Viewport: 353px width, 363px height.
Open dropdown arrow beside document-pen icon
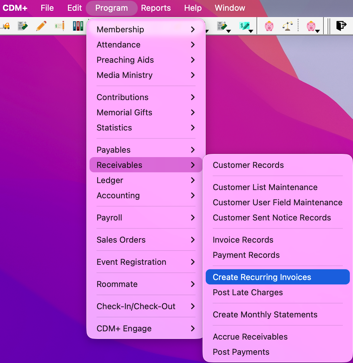click(x=229, y=31)
